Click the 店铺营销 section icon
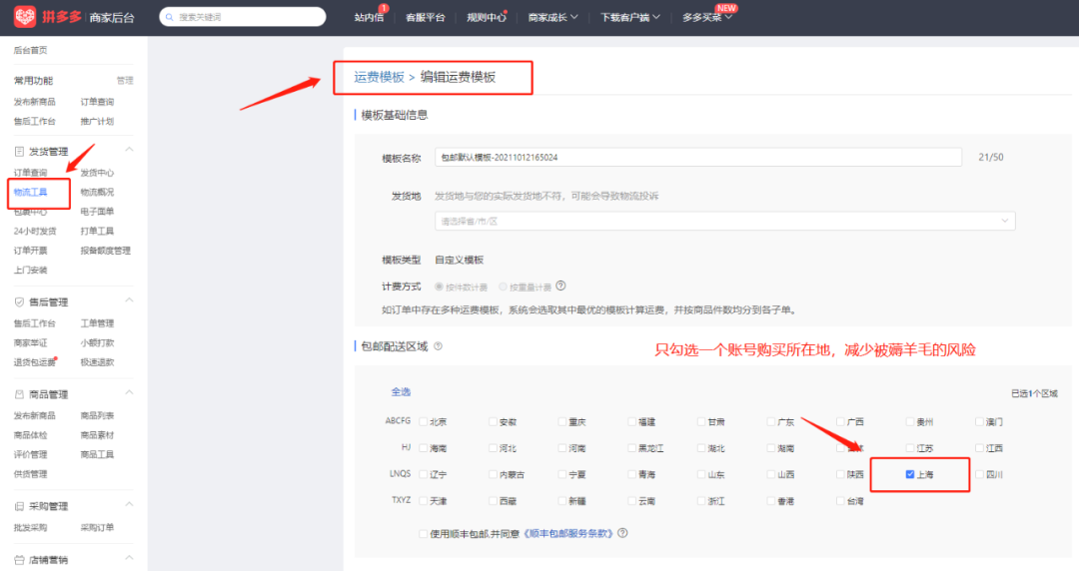The image size is (1079, 571). 19,560
